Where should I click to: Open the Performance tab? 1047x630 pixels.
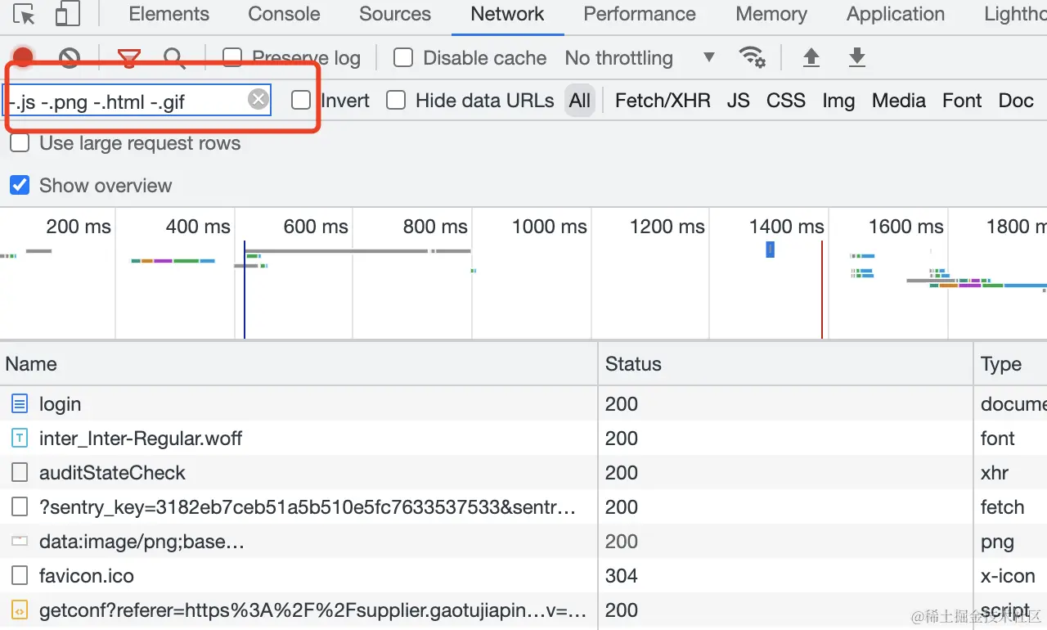coord(640,14)
